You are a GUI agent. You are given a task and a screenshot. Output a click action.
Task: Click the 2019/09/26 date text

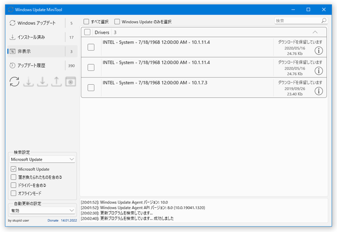click(295, 89)
